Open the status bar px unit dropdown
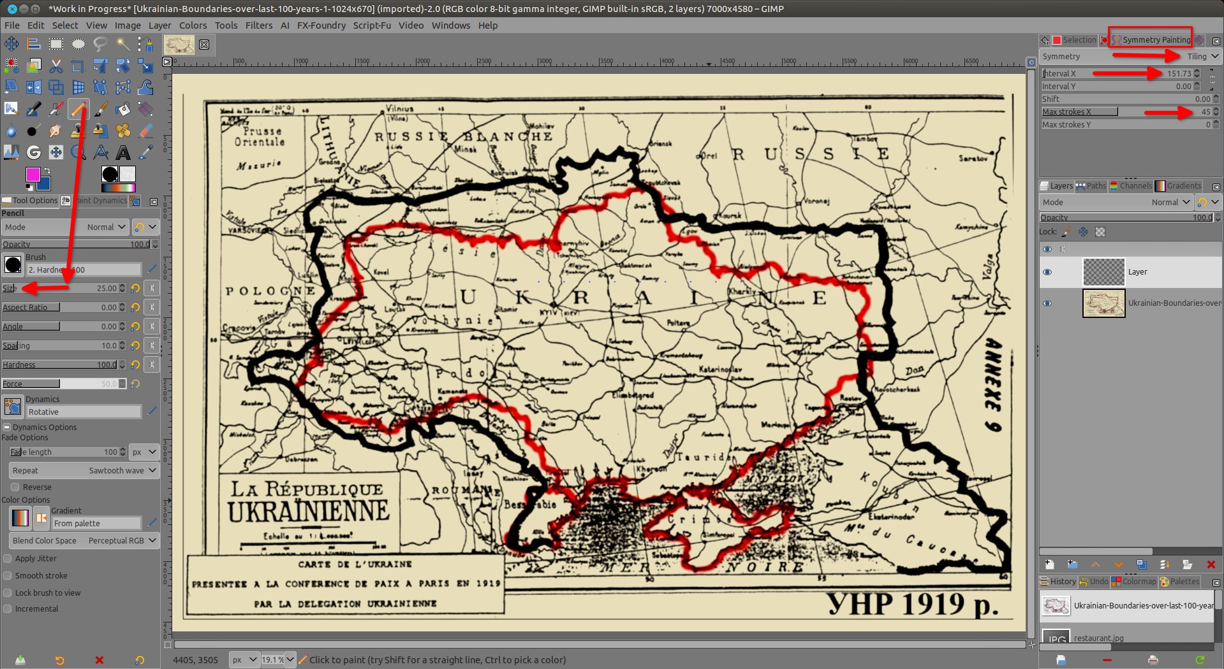The image size is (1224, 669). (x=244, y=660)
